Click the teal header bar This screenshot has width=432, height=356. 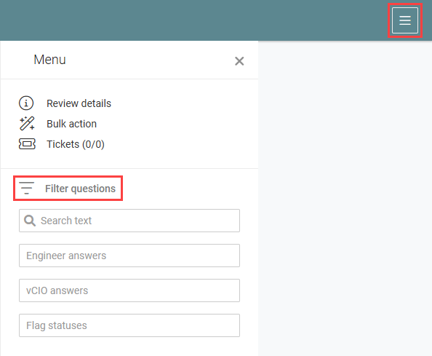[193, 20]
